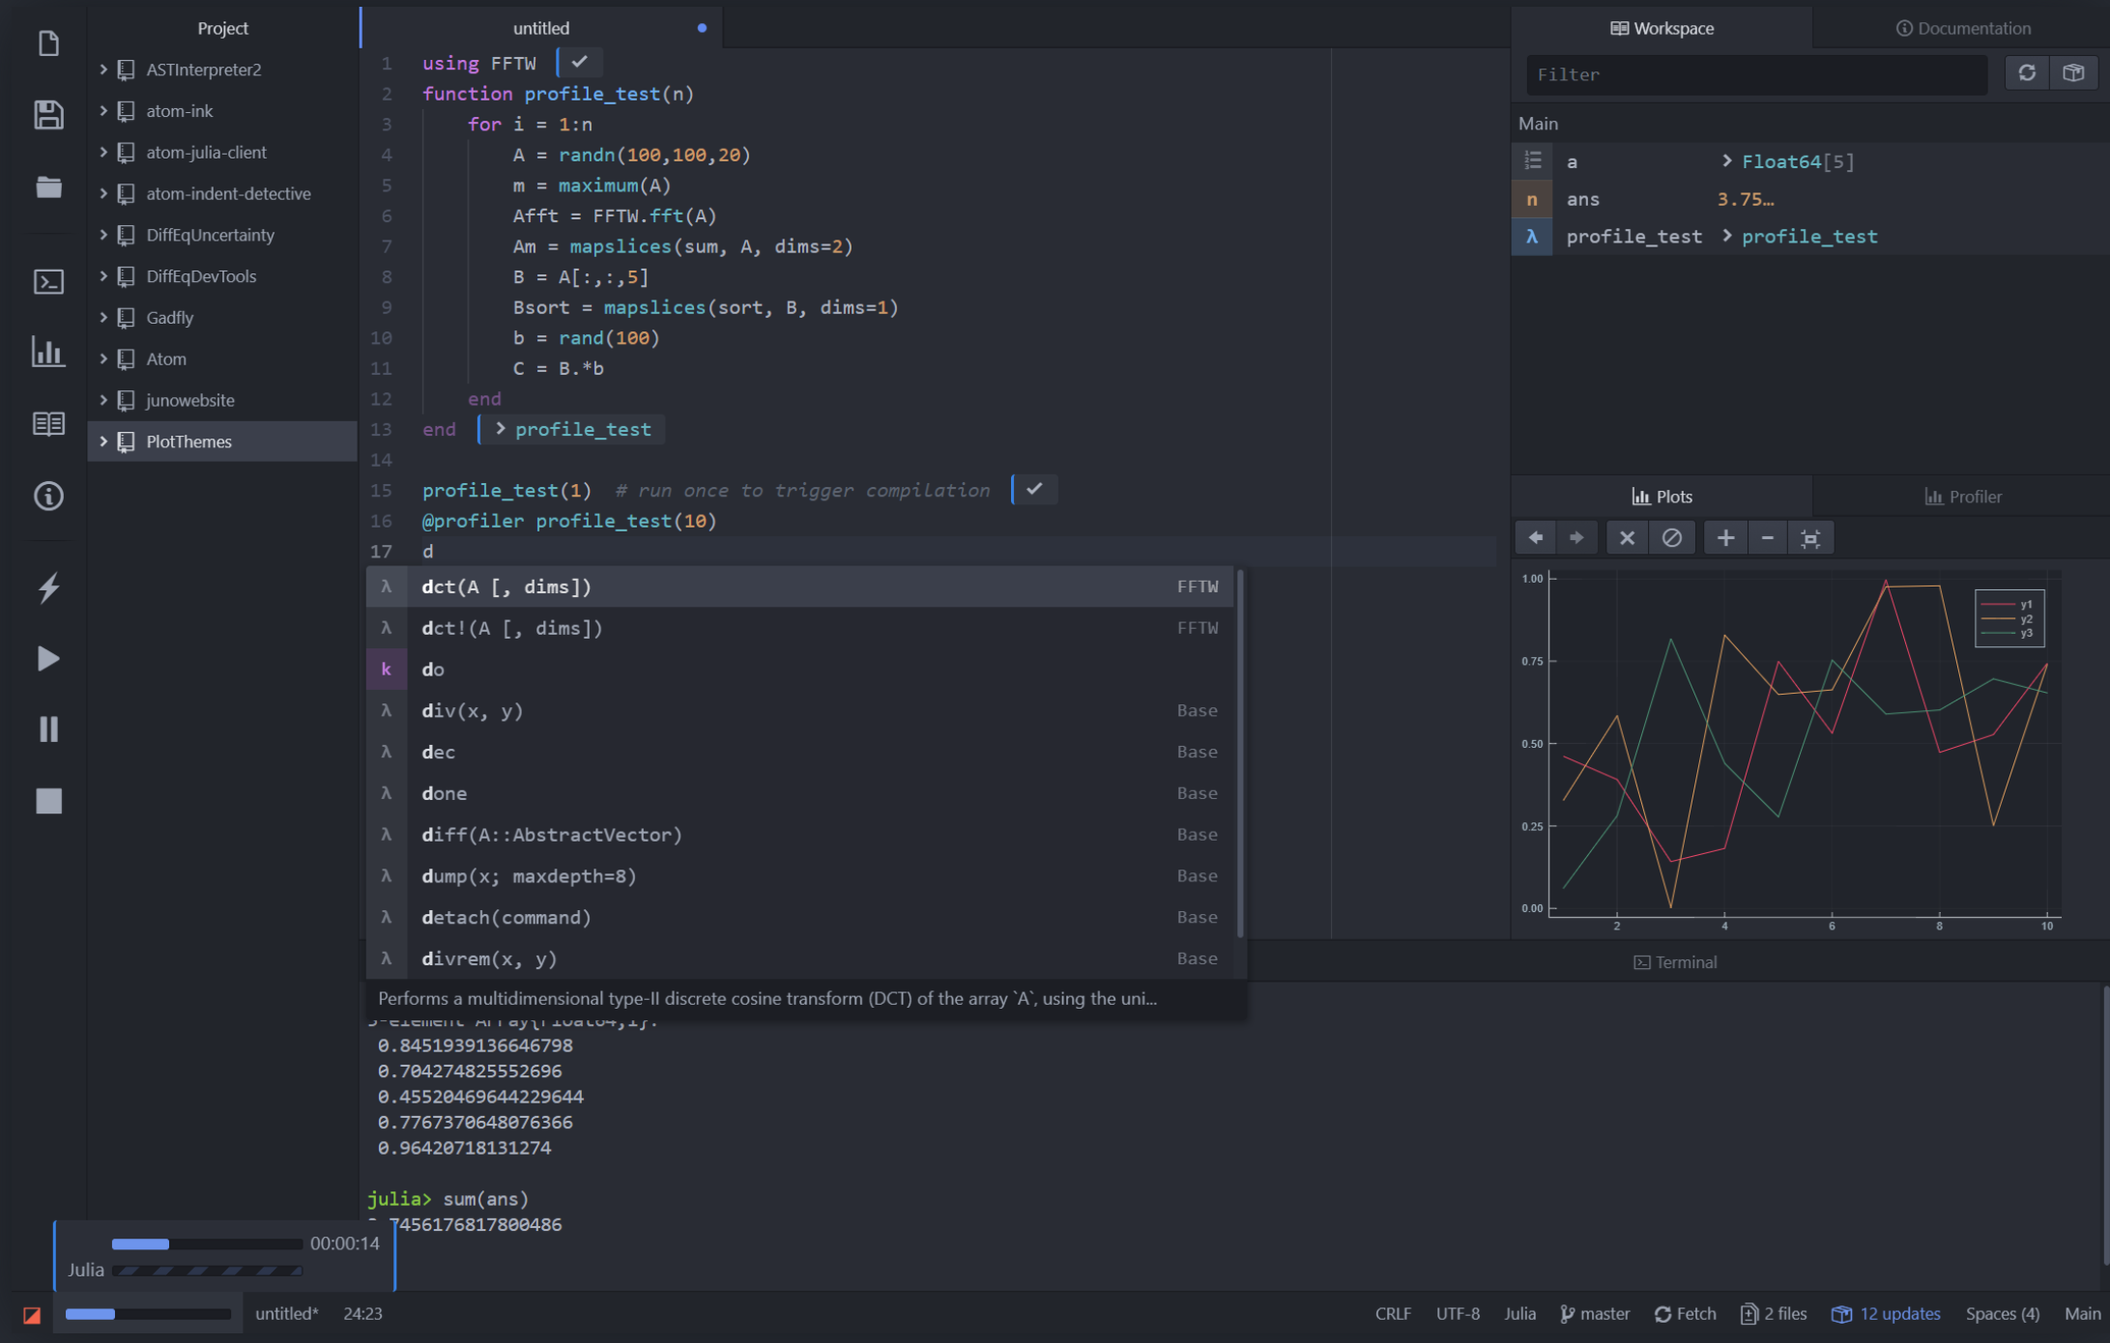Delete current plot with the X icon
This screenshot has height=1343, width=2110.
coord(1627,538)
